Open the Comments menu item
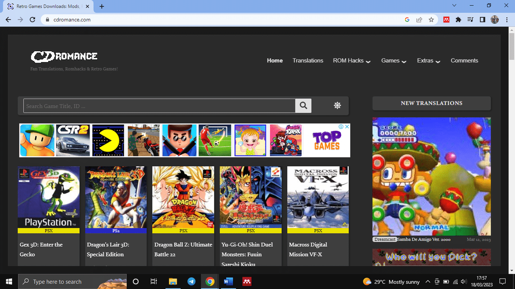 (465, 61)
